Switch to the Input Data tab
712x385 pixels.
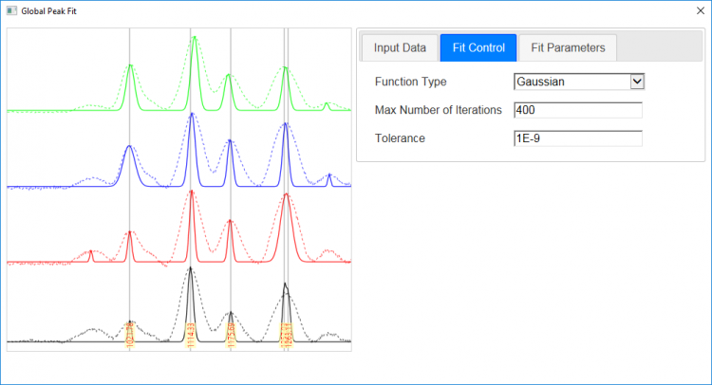coord(399,47)
